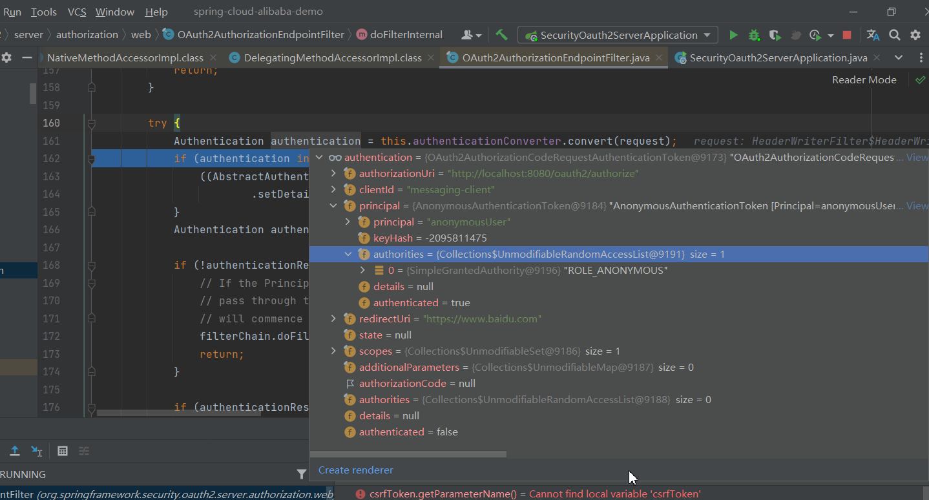Click the Build project hammer icon
This screenshot has height=500, width=929.
click(x=501, y=35)
